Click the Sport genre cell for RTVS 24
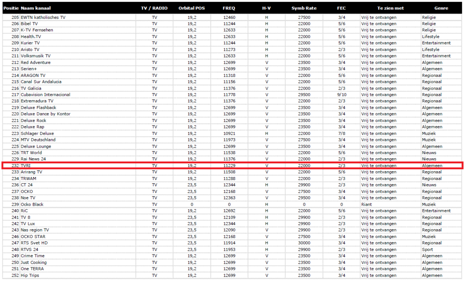 (x=427, y=249)
